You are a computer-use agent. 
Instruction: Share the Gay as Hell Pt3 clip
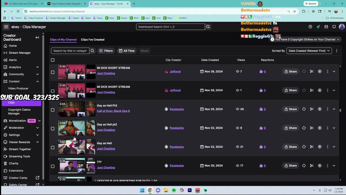pyautogui.click(x=291, y=109)
